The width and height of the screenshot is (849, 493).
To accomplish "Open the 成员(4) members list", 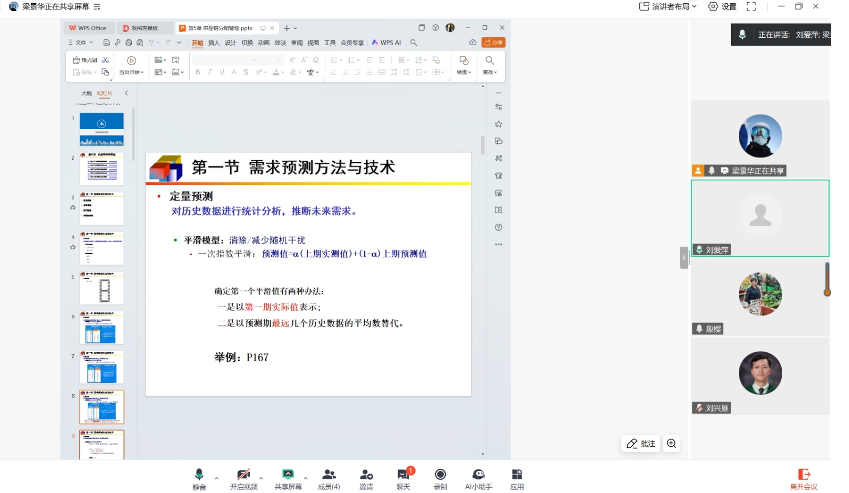I will click(329, 475).
